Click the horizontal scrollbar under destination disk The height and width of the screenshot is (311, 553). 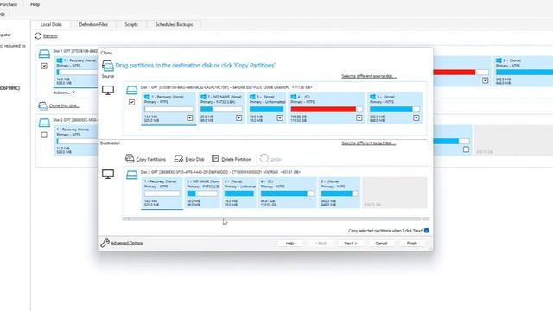276,219
